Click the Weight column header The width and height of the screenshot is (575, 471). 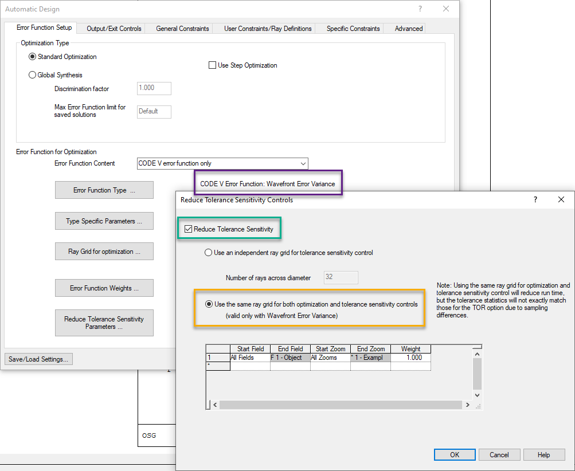pyautogui.click(x=410, y=349)
